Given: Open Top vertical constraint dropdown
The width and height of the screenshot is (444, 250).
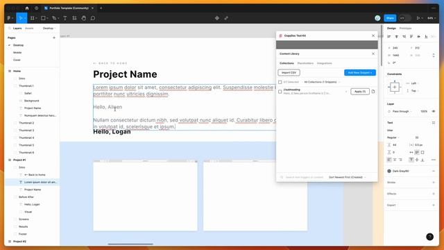Looking at the screenshot, I should tap(415, 91).
